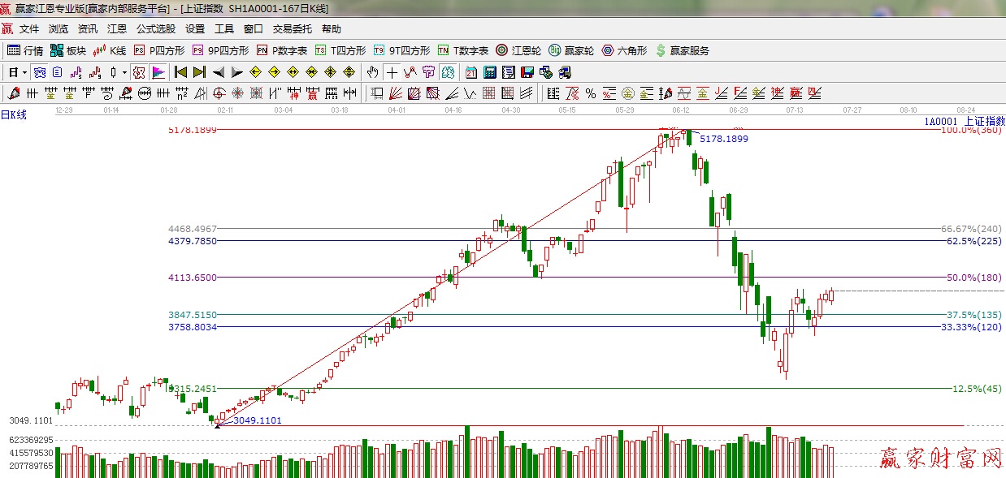Open the 交易委托 menu
The height and width of the screenshot is (478, 1006).
pyautogui.click(x=292, y=29)
